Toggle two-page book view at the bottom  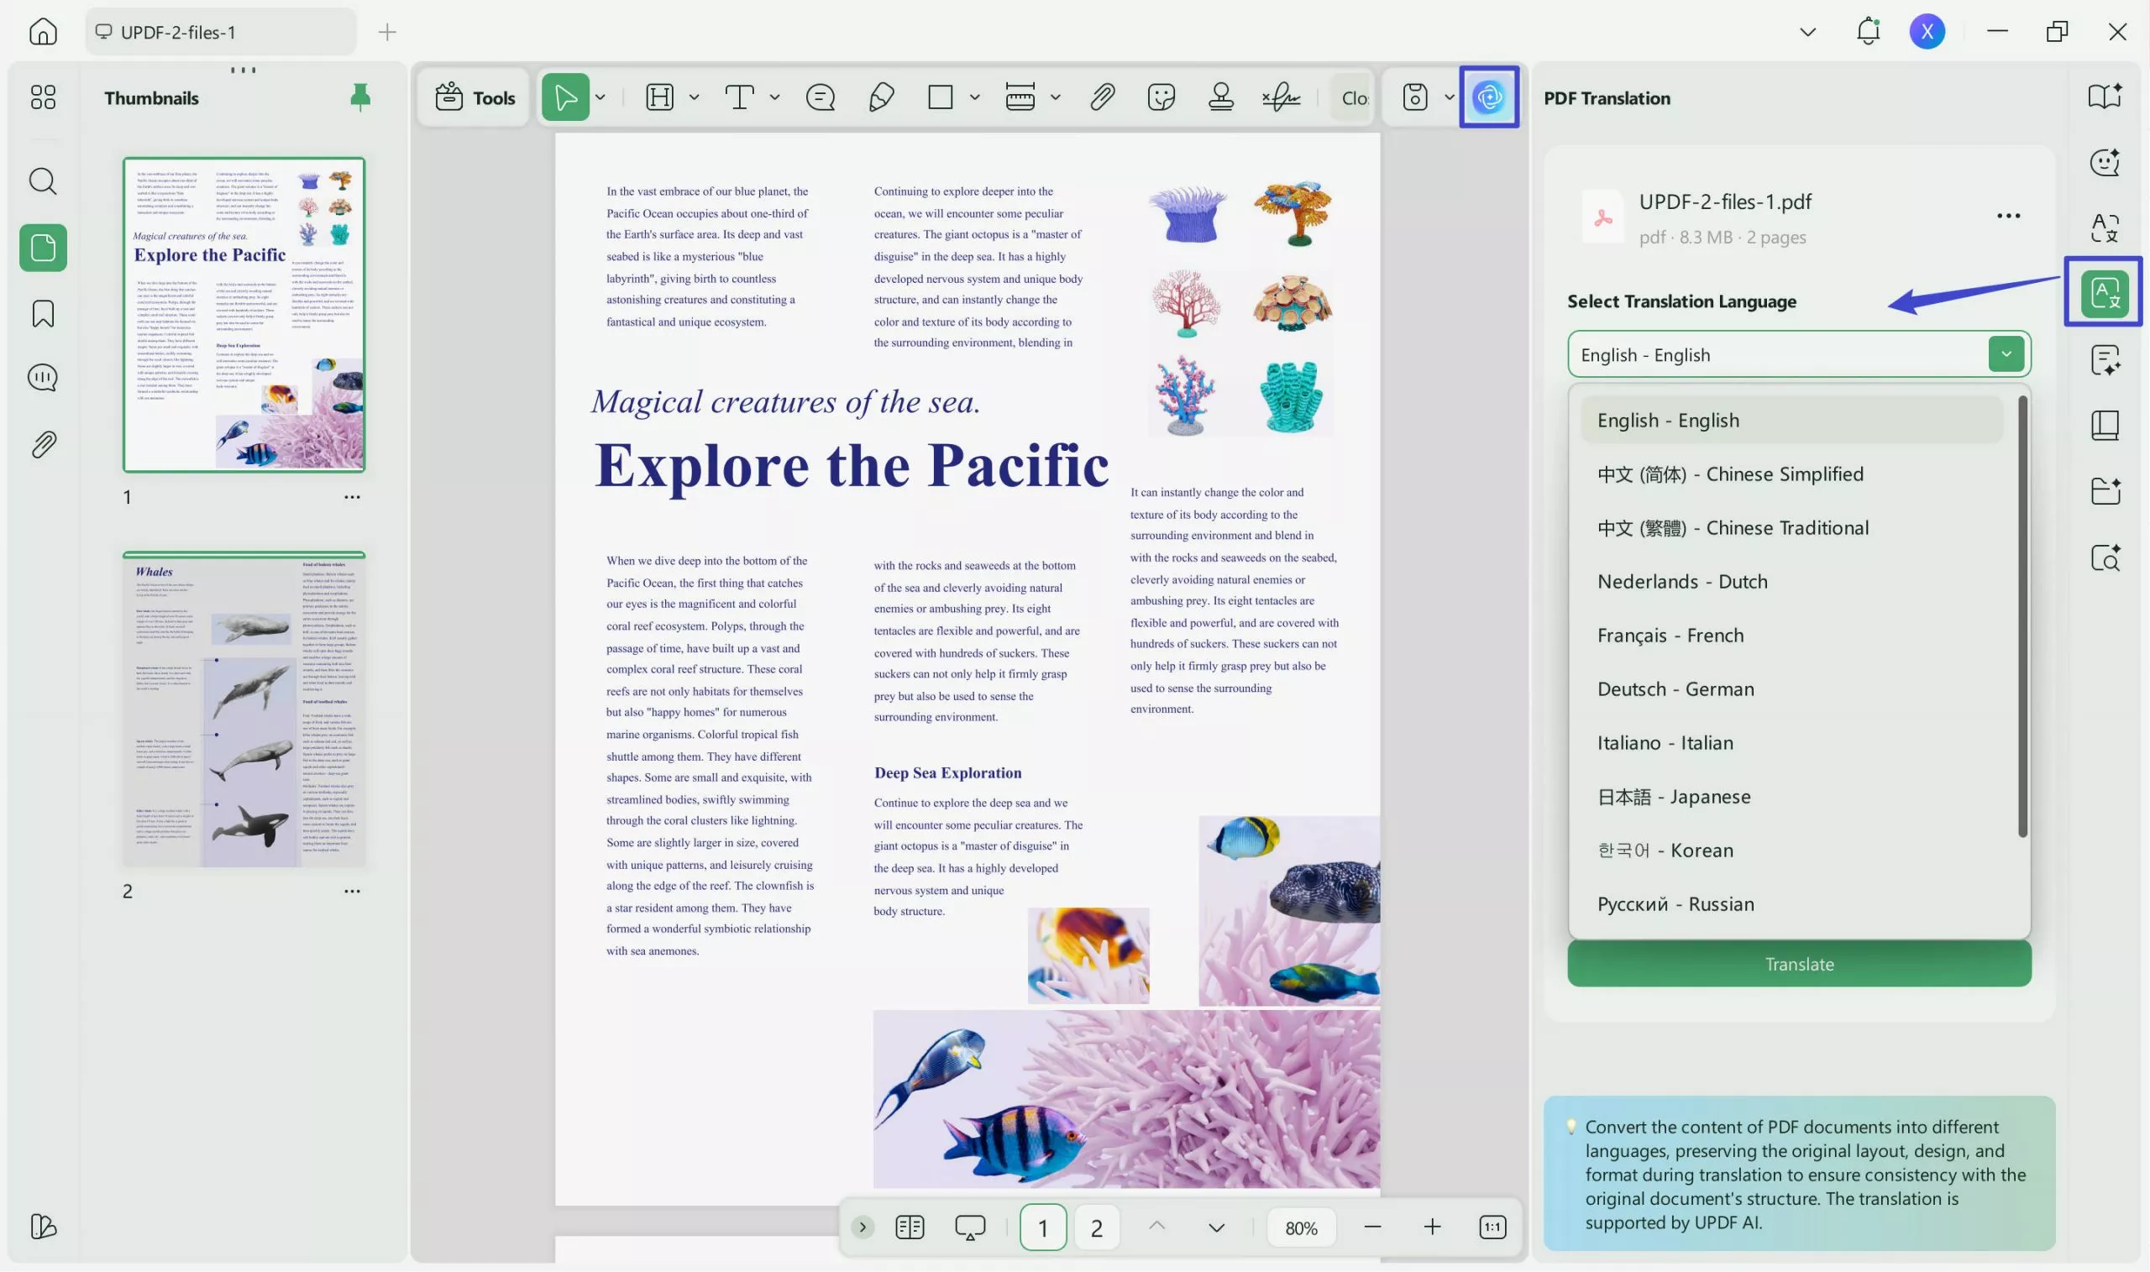[x=909, y=1227]
